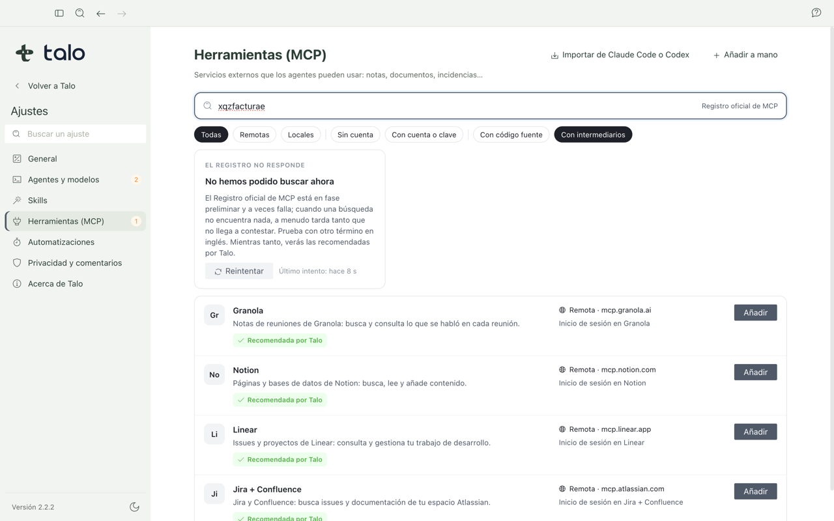Open Agentes y modelos settings
The image size is (834, 521).
click(76, 180)
